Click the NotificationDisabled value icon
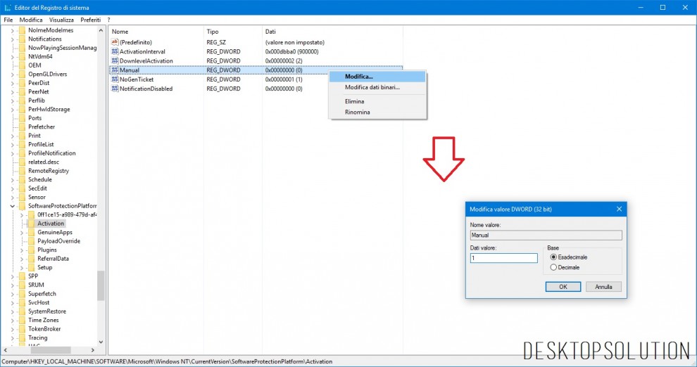Viewport: 697px width, 367px height. point(115,89)
